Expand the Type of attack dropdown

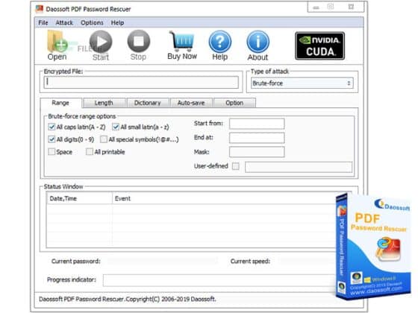(x=302, y=83)
